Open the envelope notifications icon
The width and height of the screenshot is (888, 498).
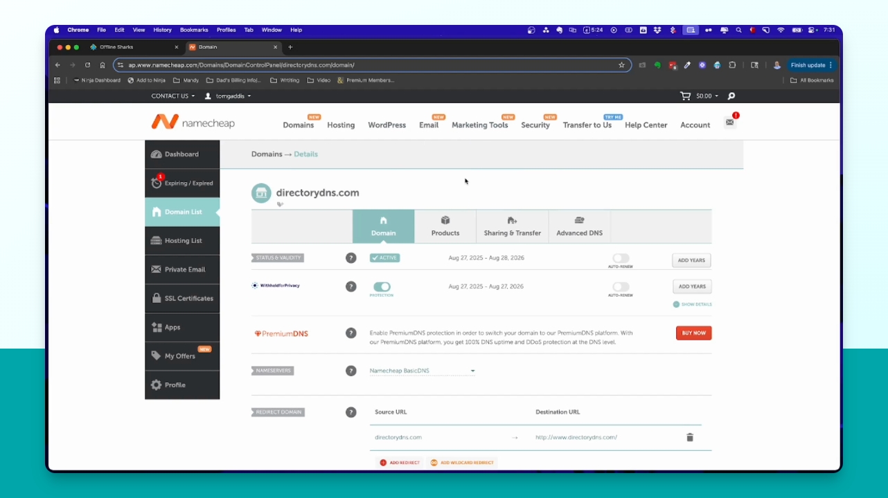coord(729,122)
